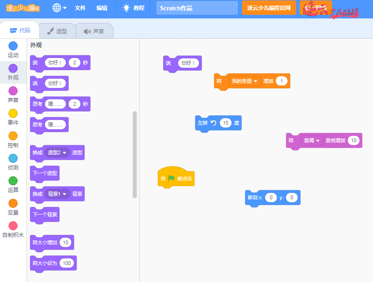The image size is (373, 282).
Task: Open the globe language dropdown
Action: (59, 8)
